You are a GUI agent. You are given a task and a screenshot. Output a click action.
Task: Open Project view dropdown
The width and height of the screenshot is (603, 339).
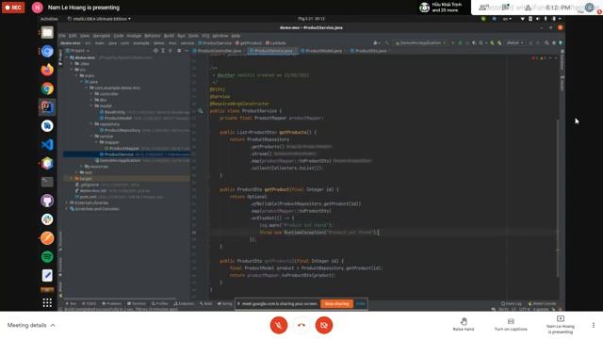tap(78, 51)
